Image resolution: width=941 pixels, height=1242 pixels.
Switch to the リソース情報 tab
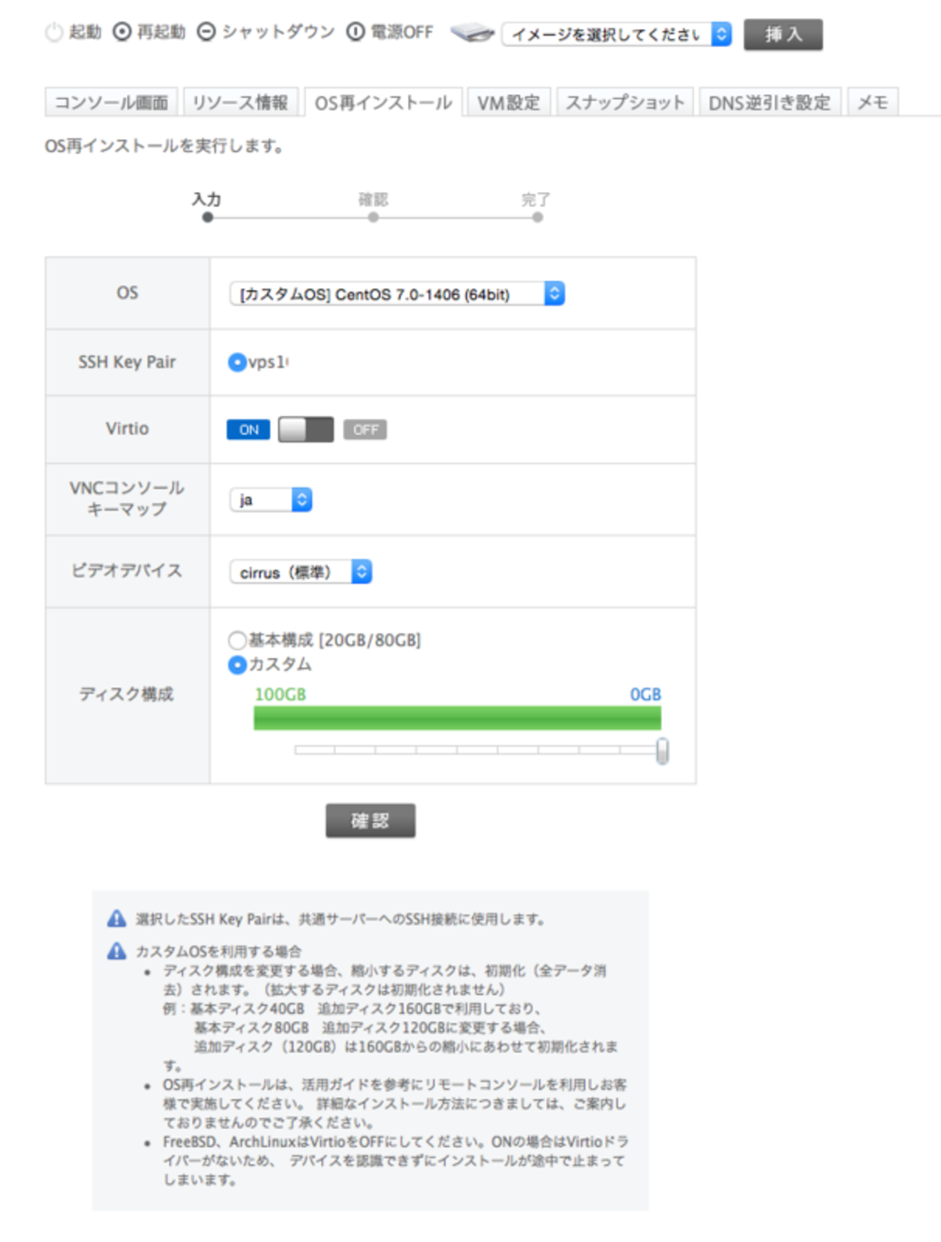(240, 102)
